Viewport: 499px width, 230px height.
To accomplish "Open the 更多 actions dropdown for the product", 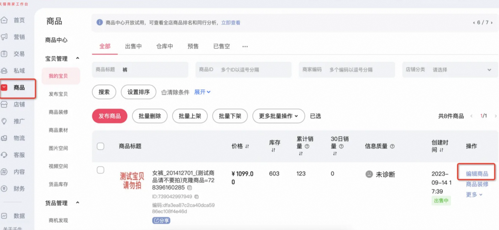I will tap(474, 195).
